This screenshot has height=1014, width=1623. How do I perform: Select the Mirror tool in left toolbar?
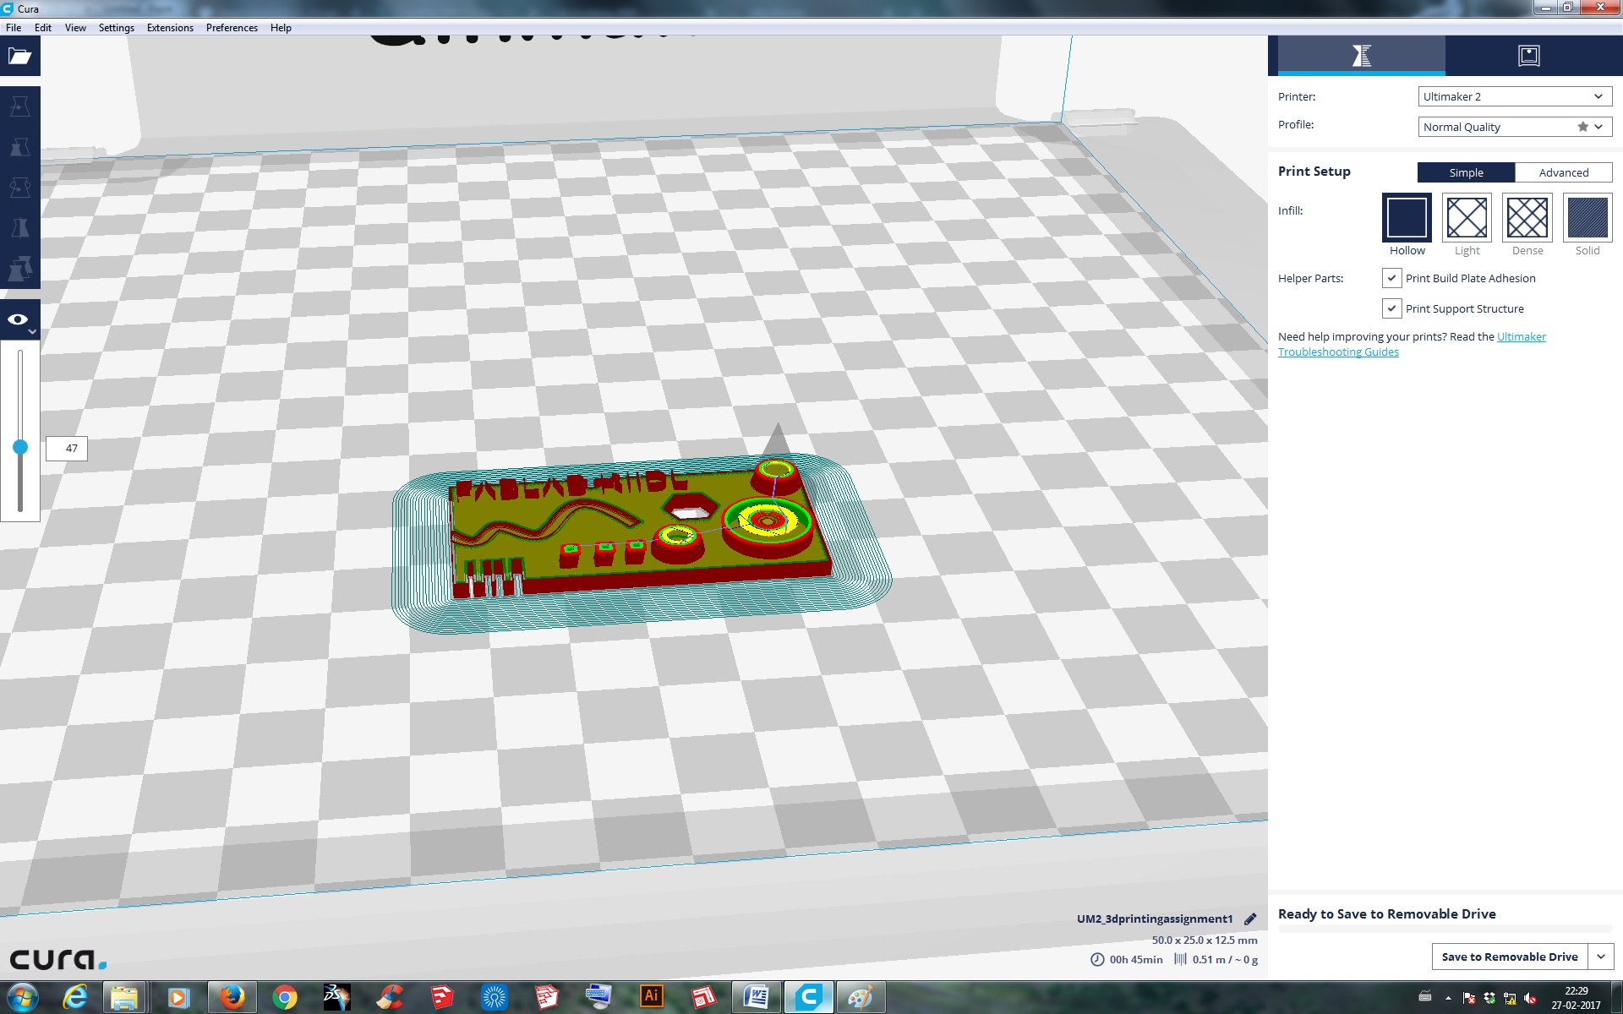tap(20, 228)
